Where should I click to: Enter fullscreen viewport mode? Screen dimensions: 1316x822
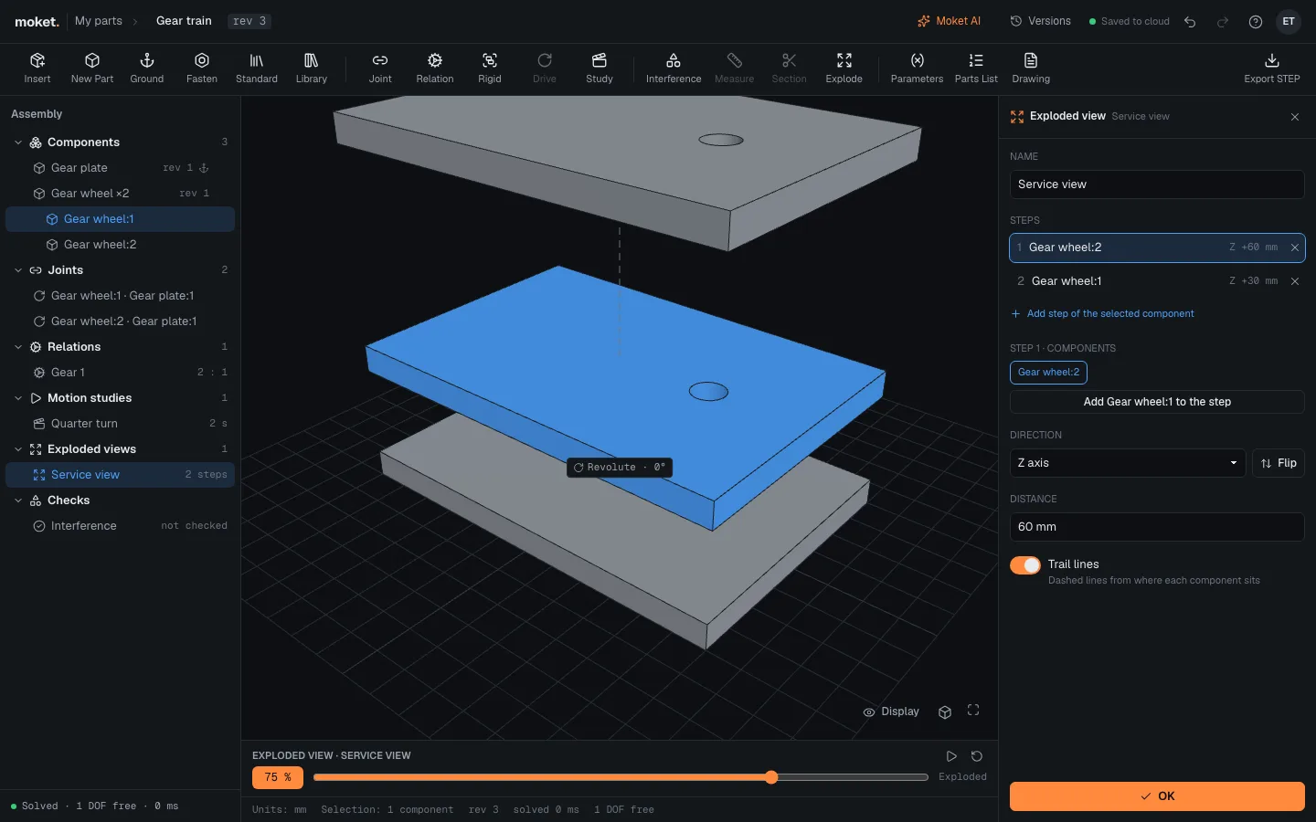pyautogui.click(x=973, y=711)
